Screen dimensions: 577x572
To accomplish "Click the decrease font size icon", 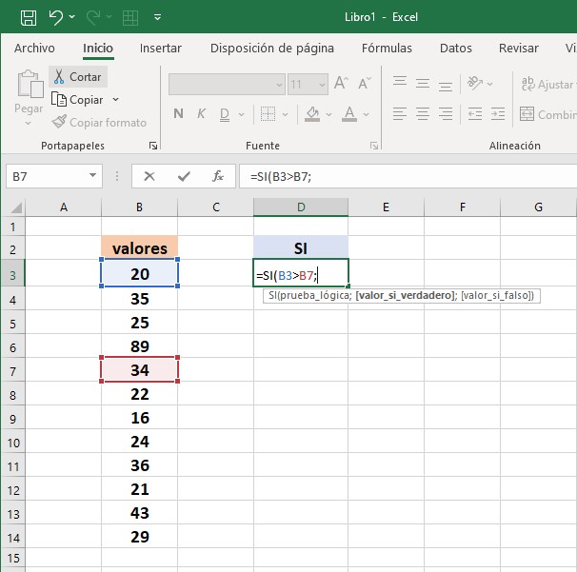I will click(x=365, y=84).
